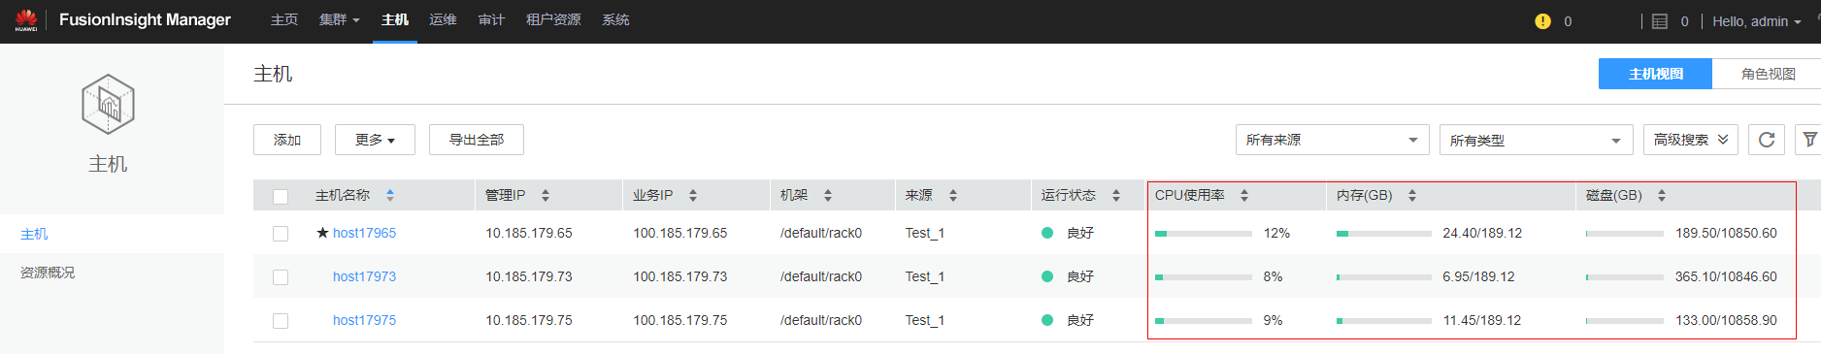Viewport: 1821px width, 354px height.
Task: Check the box for host17975
Action: (x=281, y=321)
